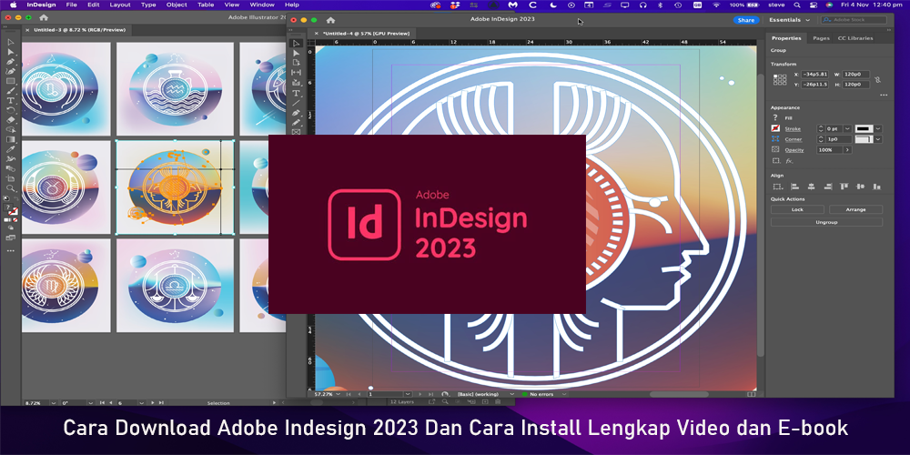Select the Gap tool in InDesign
This screenshot has width=910, height=455.
[x=296, y=73]
